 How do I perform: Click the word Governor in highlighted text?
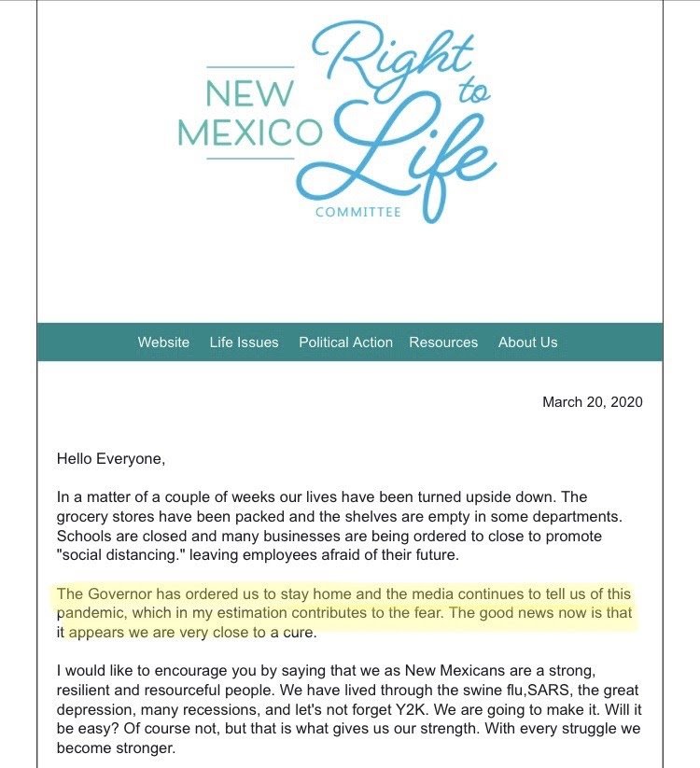120,593
